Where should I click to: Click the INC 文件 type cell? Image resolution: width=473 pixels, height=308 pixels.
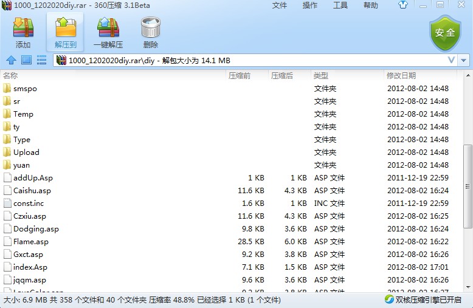pos(330,204)
